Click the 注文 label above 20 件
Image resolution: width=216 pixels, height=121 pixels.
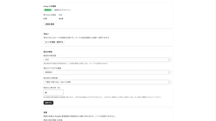tap(60, 15)
